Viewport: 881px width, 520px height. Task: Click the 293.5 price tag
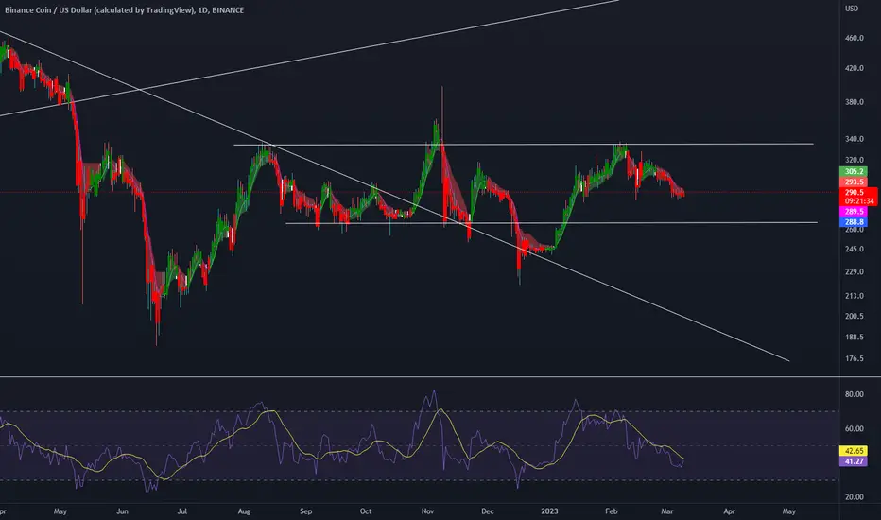(854, 182)
